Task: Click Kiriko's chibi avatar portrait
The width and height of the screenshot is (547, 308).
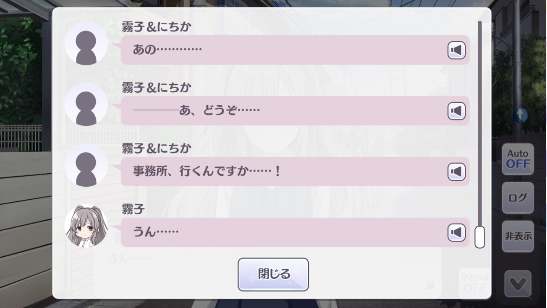Action: click(86, 226)
